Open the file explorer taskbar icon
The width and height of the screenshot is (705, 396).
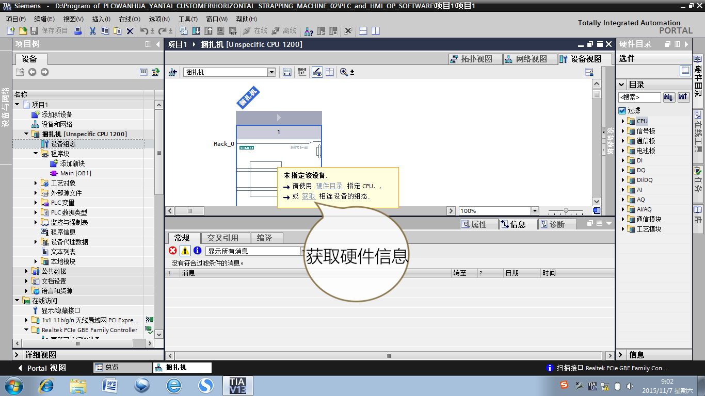pyautogui.click(x=78, y=386)
